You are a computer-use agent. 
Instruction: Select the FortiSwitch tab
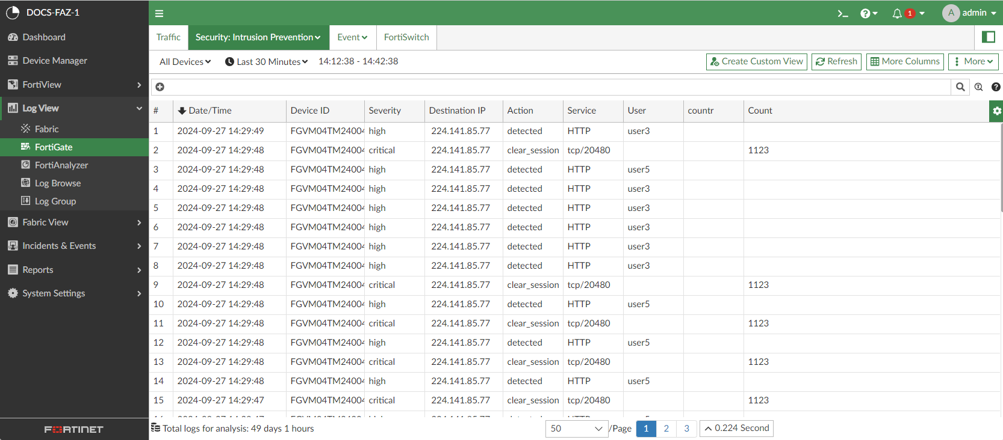[406, 37]
